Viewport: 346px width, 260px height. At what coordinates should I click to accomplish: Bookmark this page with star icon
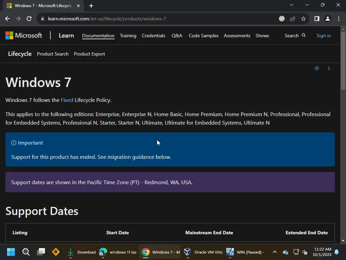click(303, 19)
